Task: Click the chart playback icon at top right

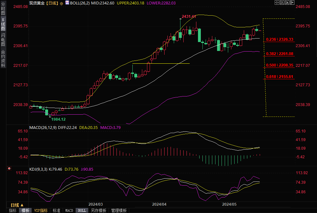Action: [x=286, y=3]
